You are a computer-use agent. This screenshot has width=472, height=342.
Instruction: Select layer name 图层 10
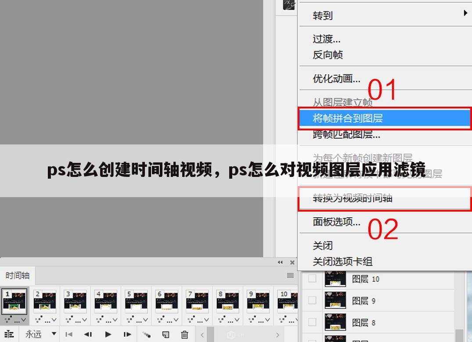click(x=366, y=279)
